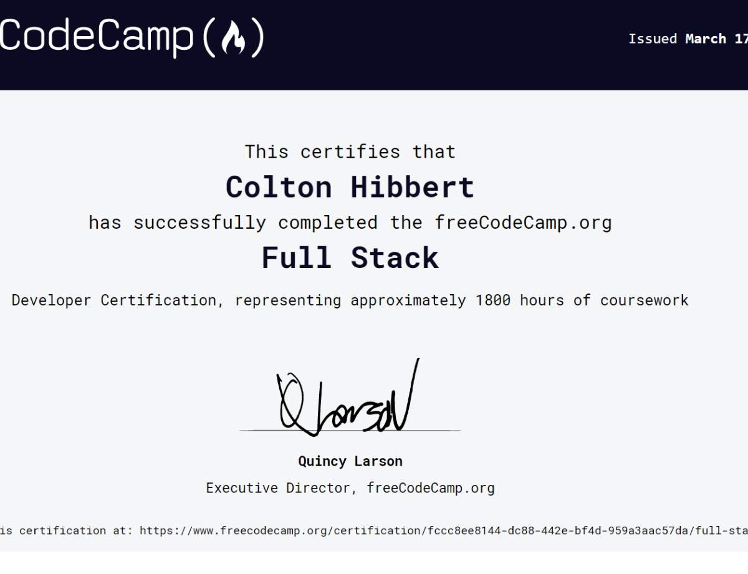
Task: Click the CodeCamp logo text in header
Action: click(x=97, y=37)
